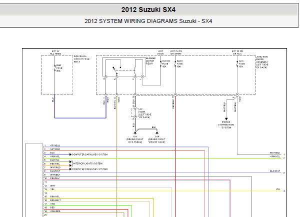Viewport: 300px width, 217px height.
Task: Click 'BLU/WHT' label at right edge output 3
Action: click(275, 171)
